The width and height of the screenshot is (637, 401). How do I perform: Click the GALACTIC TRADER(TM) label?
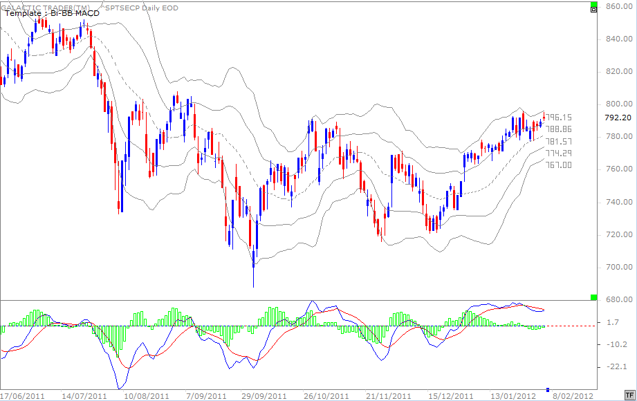[x=45, y=8]
